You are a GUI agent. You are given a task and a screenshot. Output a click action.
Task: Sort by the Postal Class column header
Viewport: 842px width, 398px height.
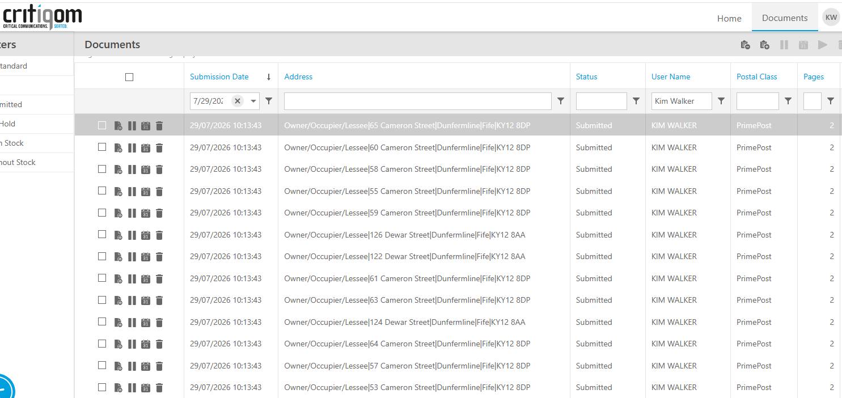tap(757, 77)
